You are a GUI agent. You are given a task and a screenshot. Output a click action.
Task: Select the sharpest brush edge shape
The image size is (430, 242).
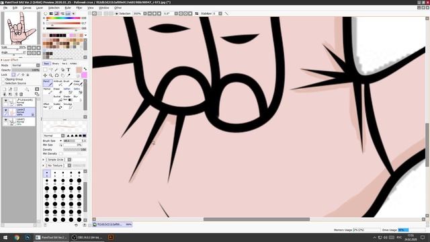[x=68, y=136]
